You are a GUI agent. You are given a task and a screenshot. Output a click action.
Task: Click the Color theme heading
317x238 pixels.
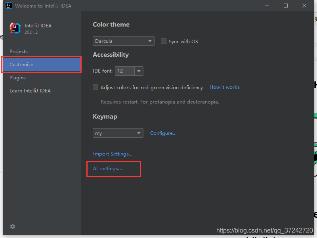[x=111, y=25]
